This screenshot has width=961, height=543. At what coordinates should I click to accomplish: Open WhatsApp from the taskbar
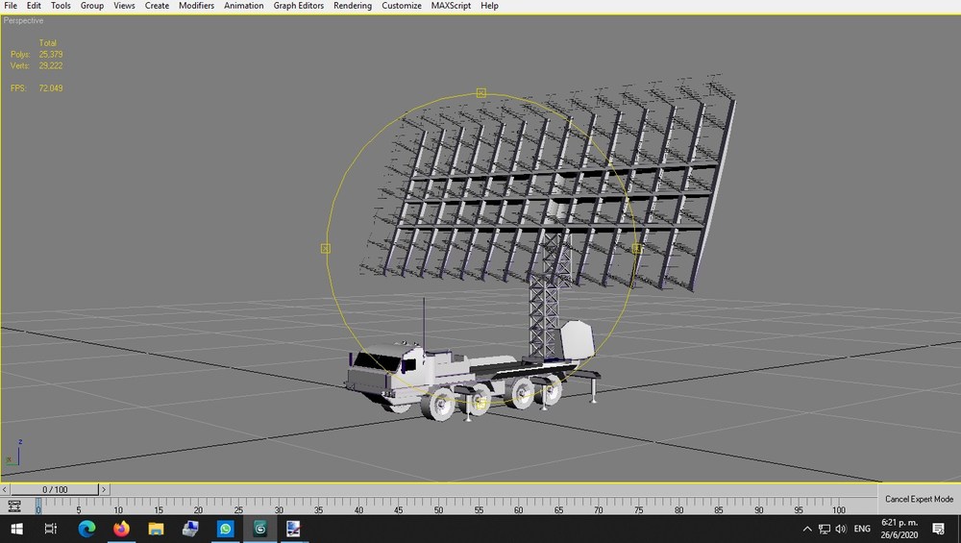click(225, 529)
